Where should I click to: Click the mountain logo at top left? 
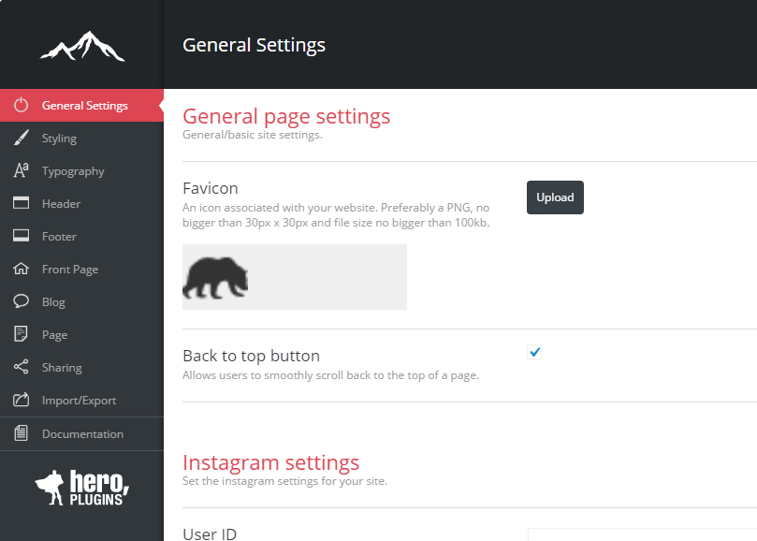(x=81, y=45)
